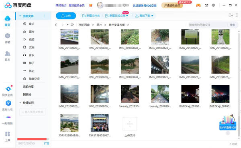Switch to list view icon

pos(237,15)
